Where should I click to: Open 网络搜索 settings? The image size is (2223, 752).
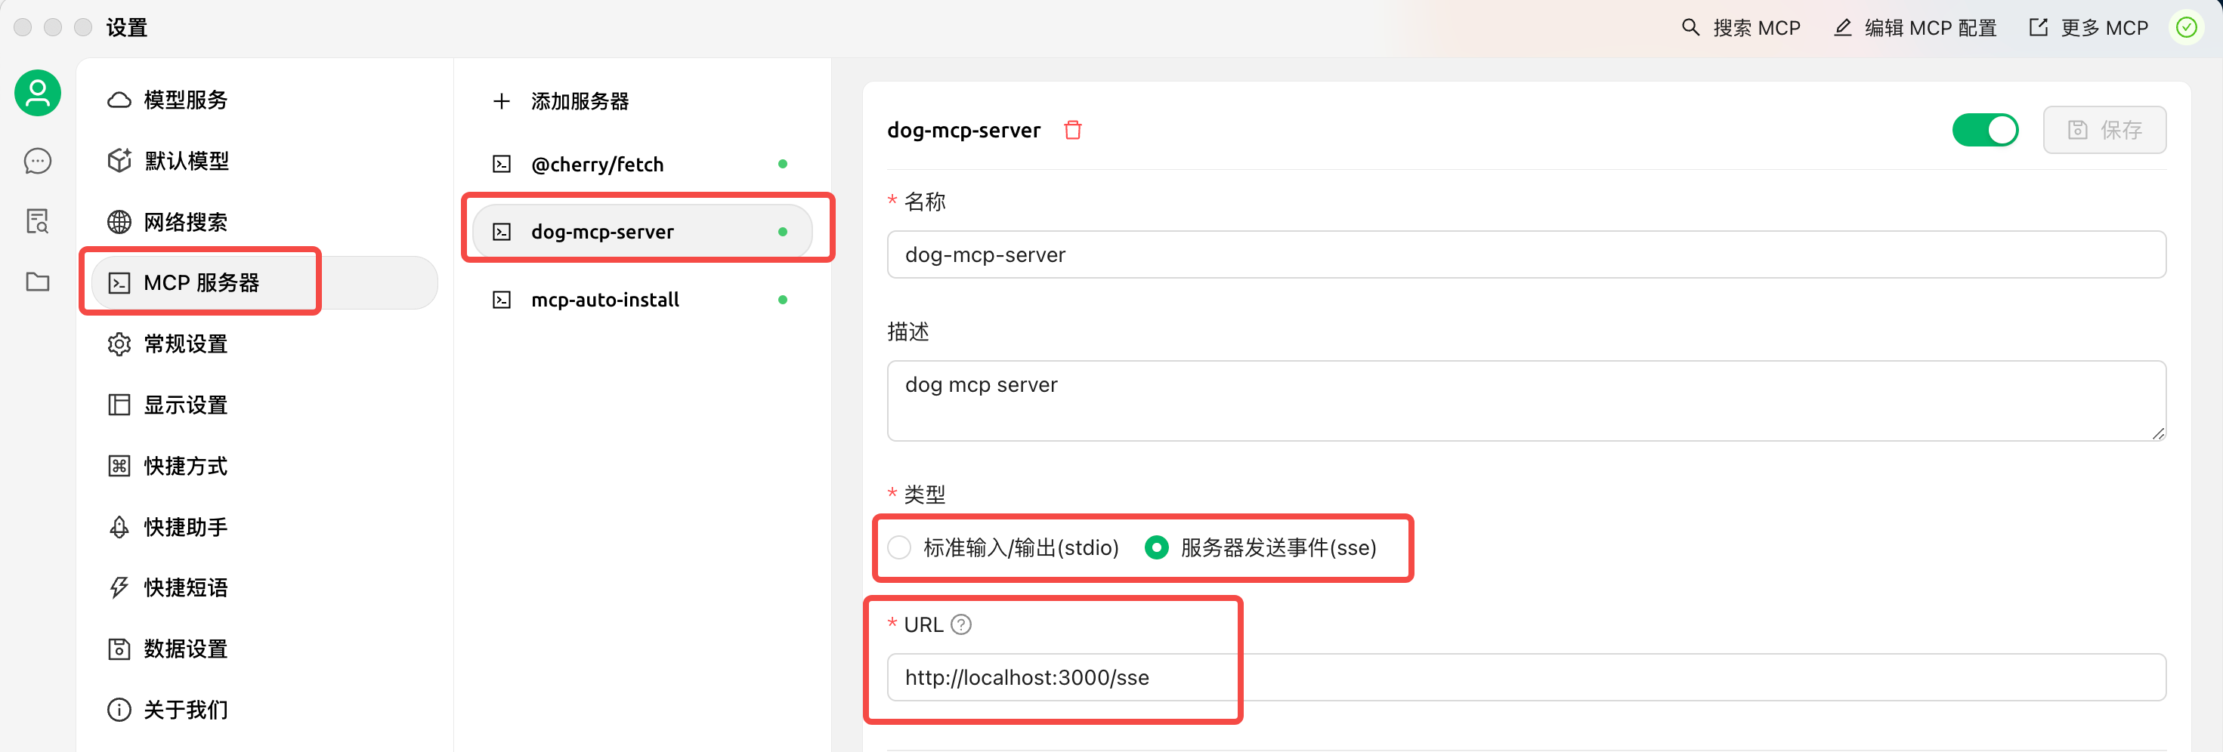click(264, 223)
